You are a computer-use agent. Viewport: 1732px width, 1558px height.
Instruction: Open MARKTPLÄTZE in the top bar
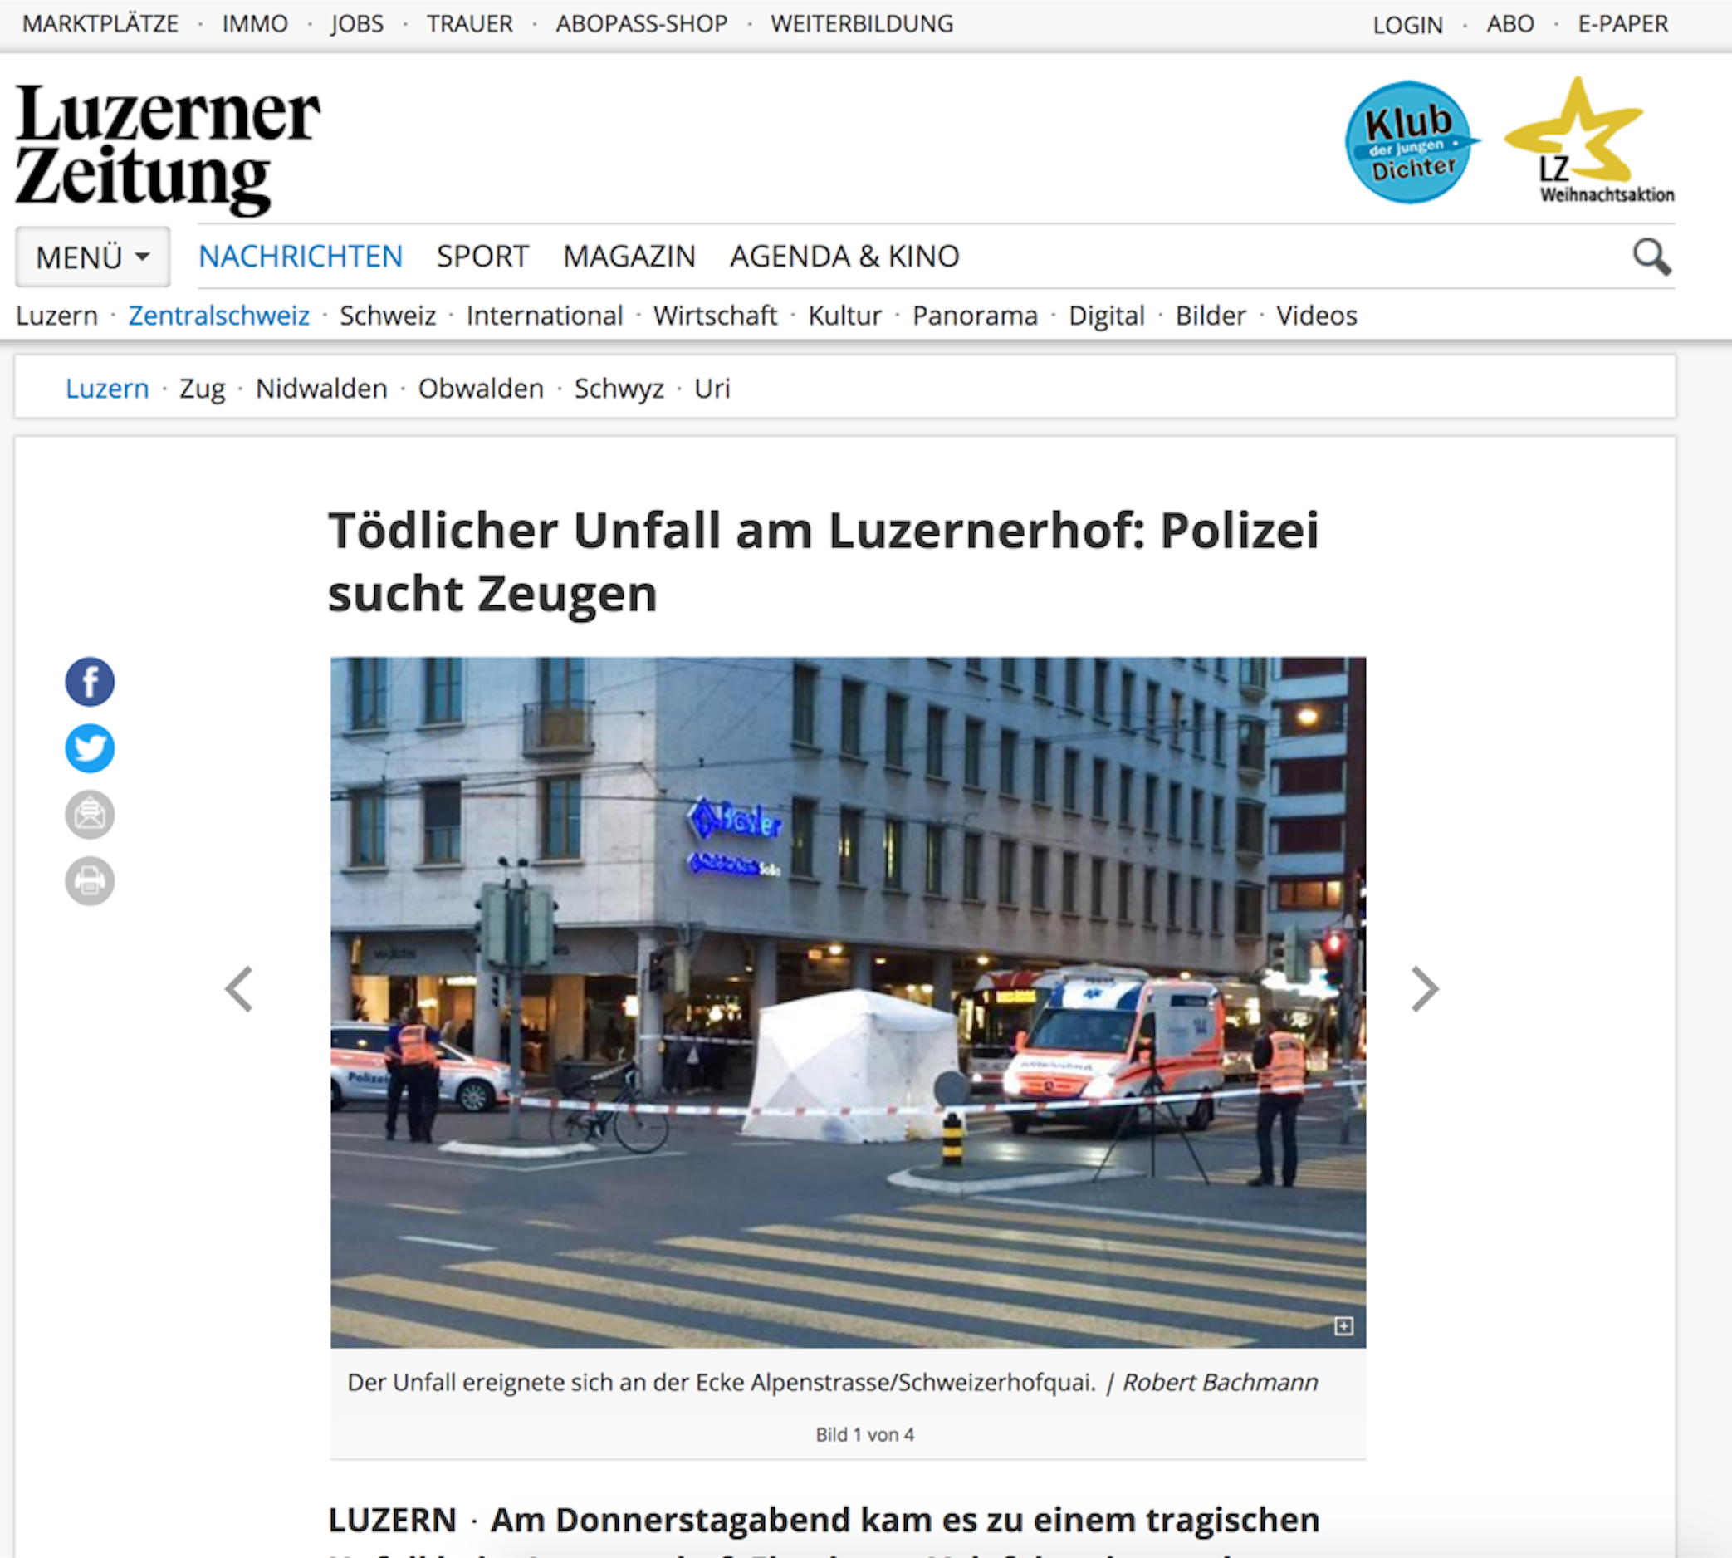[x=100, y=24]
